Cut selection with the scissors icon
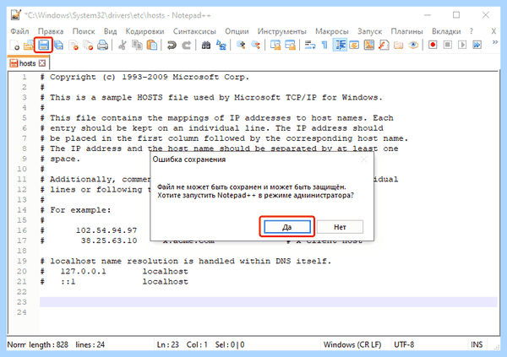 pyautogui.click(x=122, y=45)
